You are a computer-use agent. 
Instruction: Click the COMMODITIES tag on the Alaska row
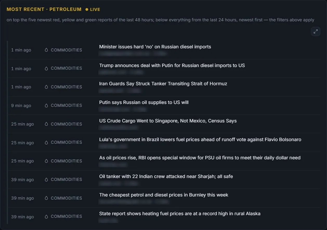(66, 216)
